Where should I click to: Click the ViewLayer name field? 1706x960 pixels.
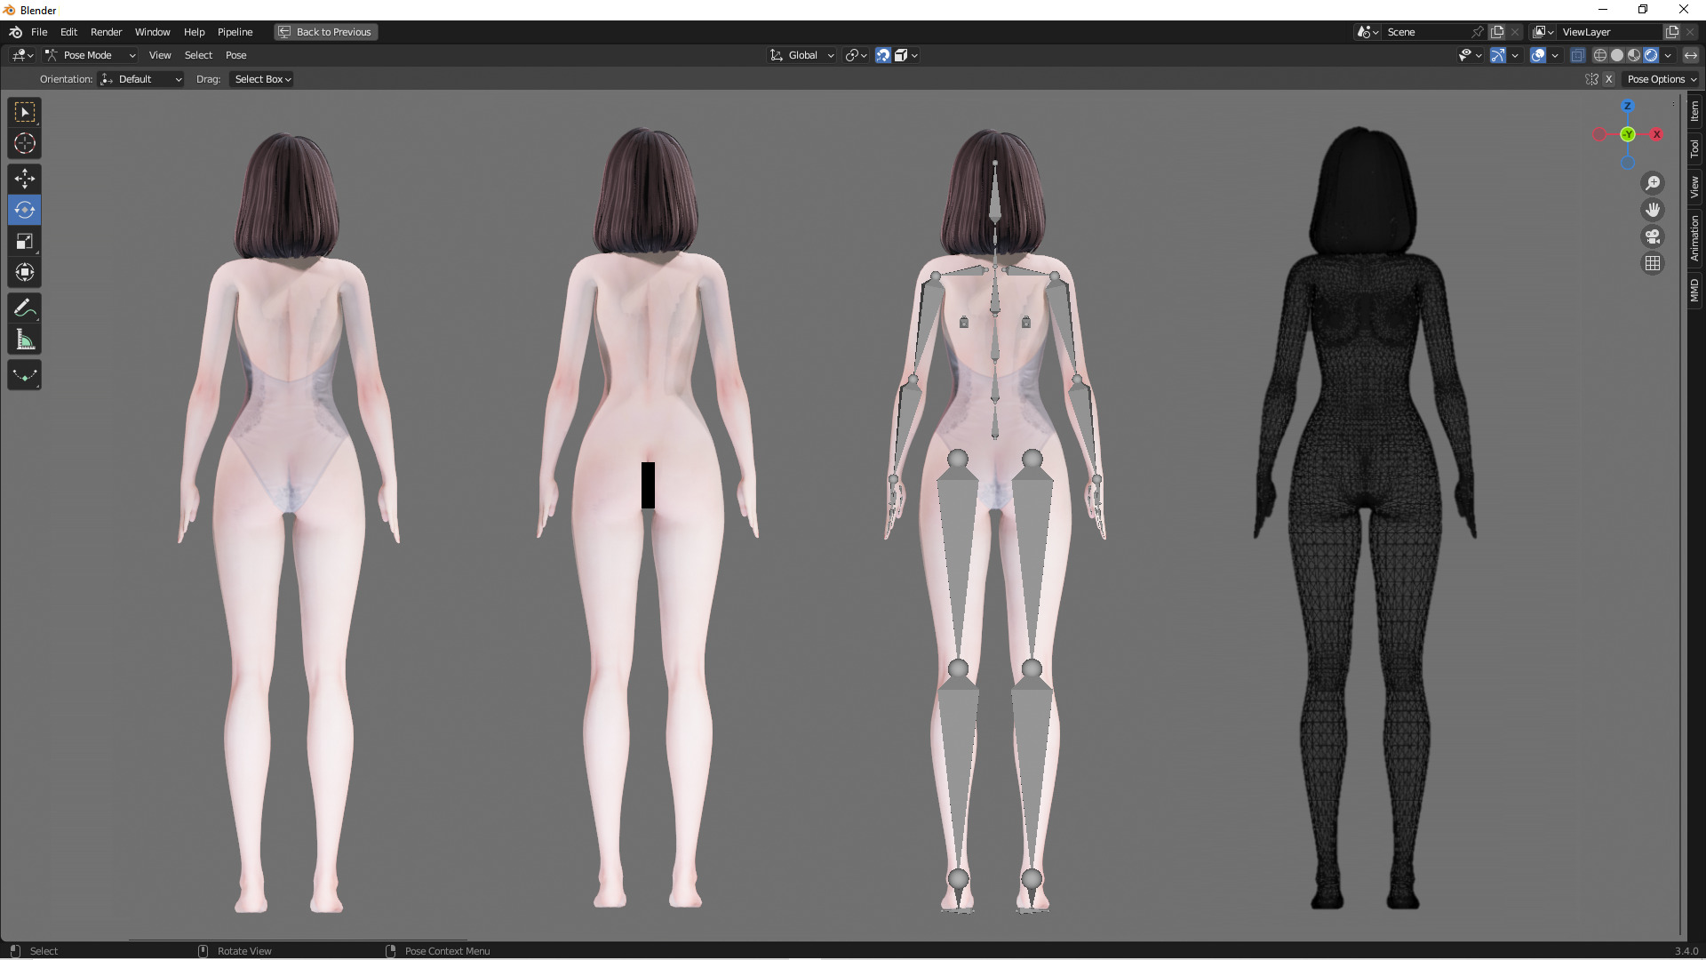[x=1609, y=32]
